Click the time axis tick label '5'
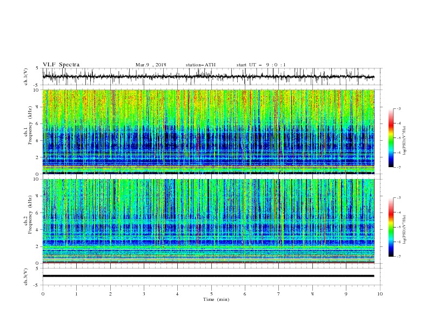 pyautogui.click(x=211, y=294)
